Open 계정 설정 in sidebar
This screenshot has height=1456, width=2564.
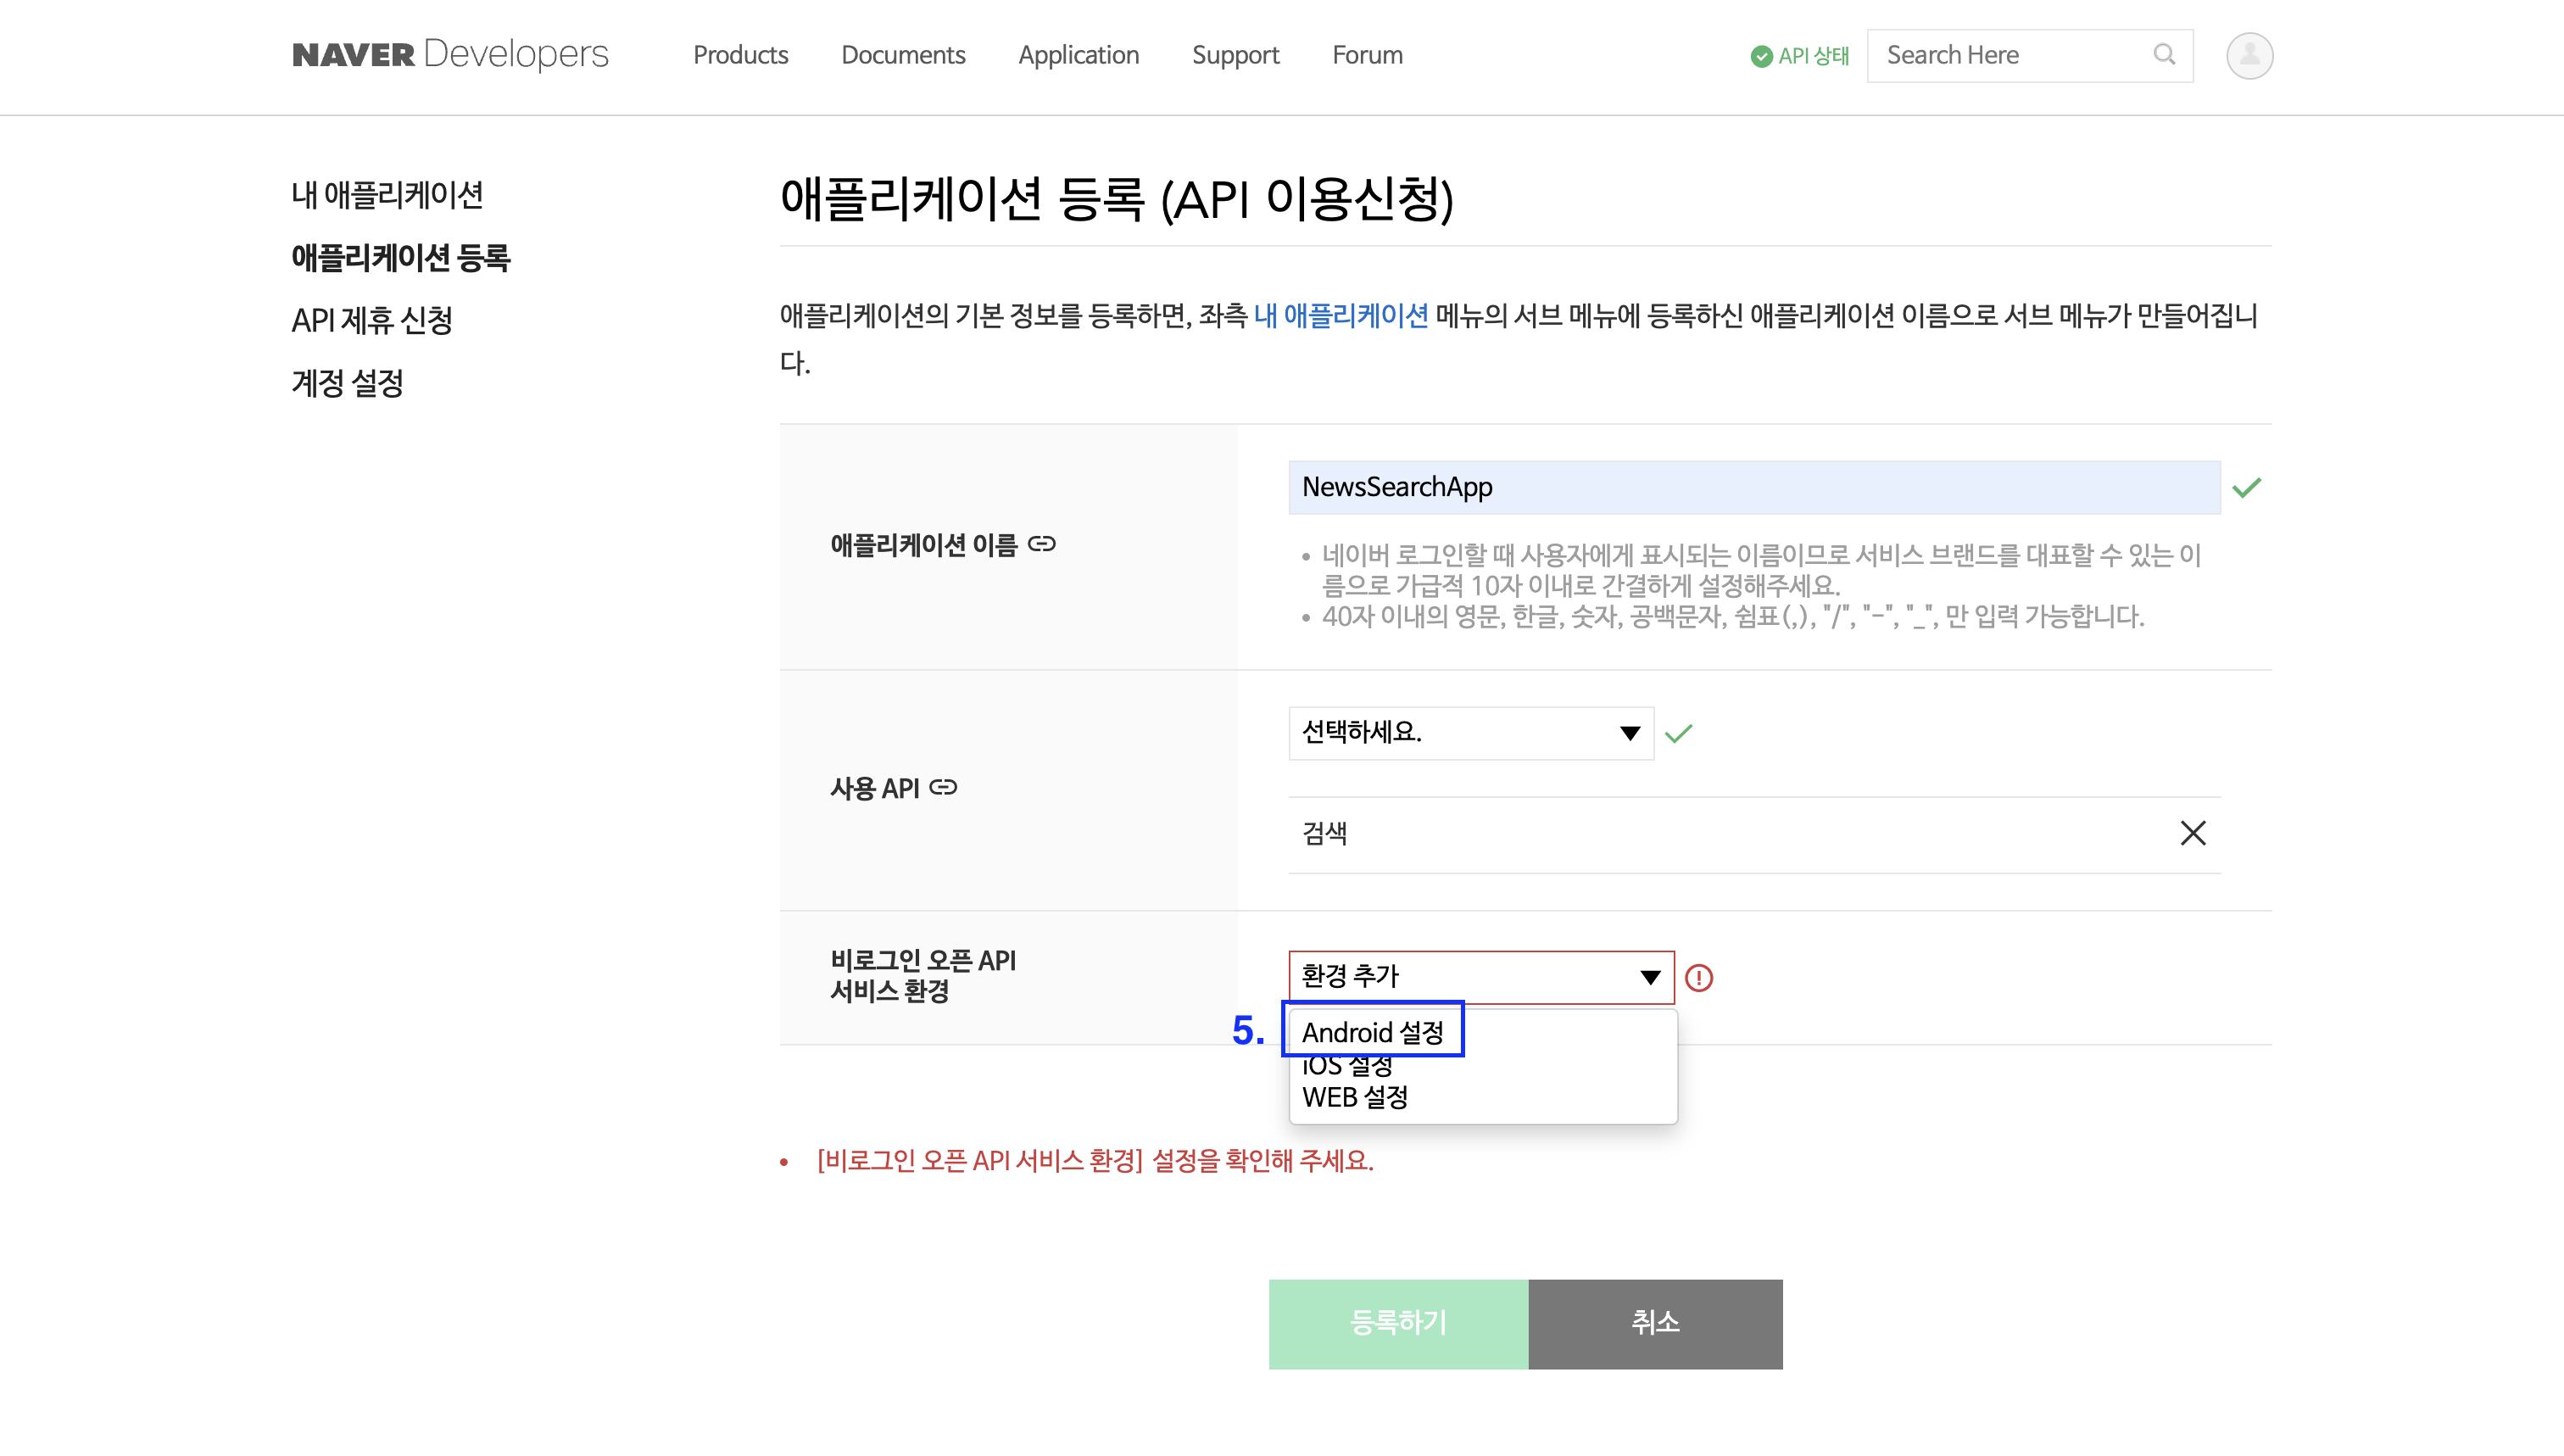click(x=348, y=382)
